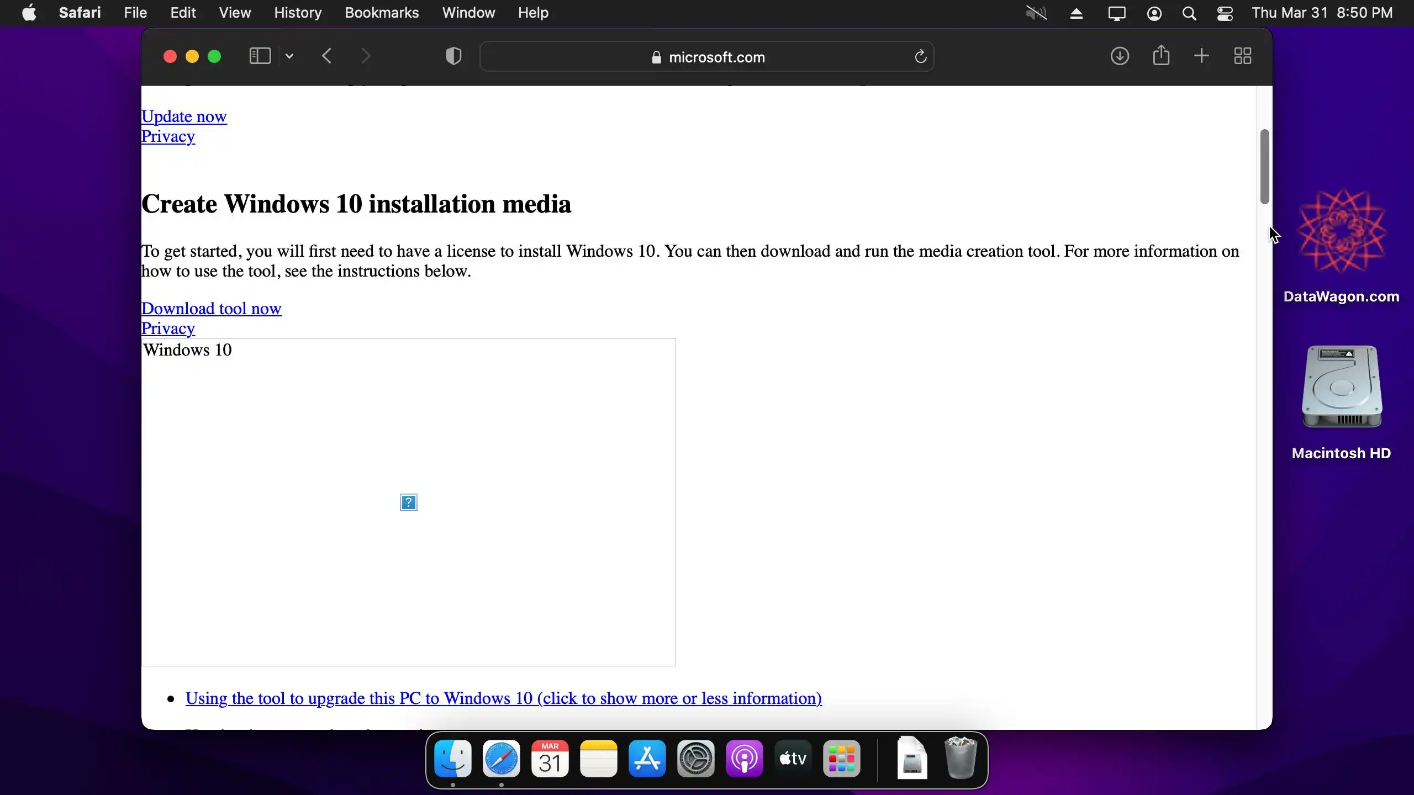1414x795 pixels.
Task: Show the tab overview grid
Action: [1243, 56]
